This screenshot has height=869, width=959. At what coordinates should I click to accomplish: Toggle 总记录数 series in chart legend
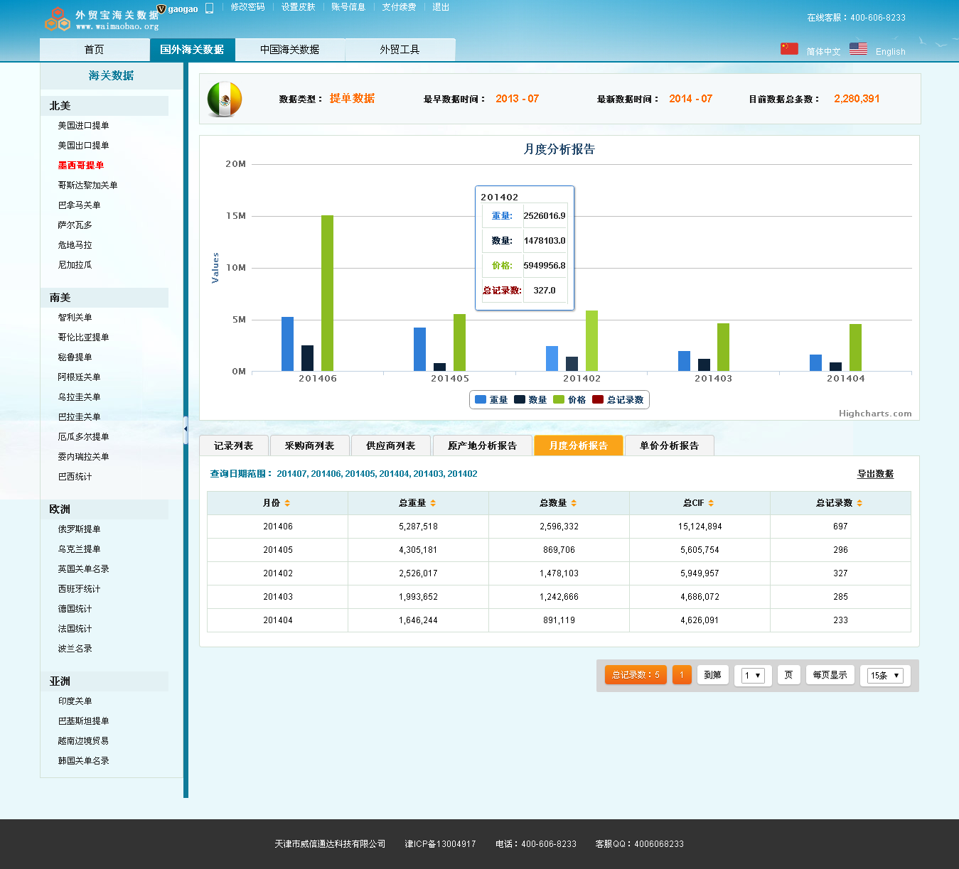point(618,400)
